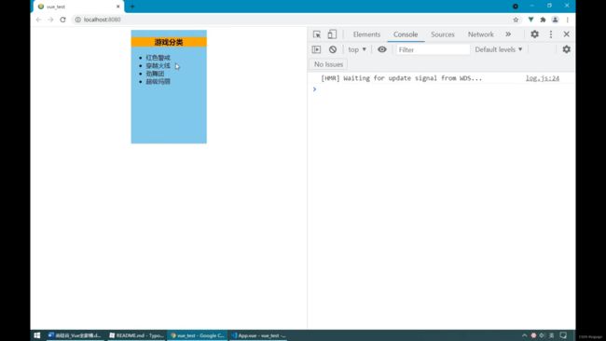The height and width of the screenshot is (341, 606).
Task: Open a new browser tab
Action: click(x=132, y=7)
